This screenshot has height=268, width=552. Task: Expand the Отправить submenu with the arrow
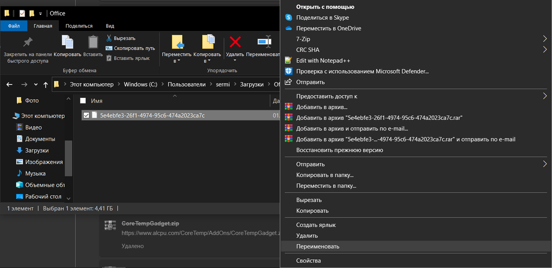click(545, 164)
